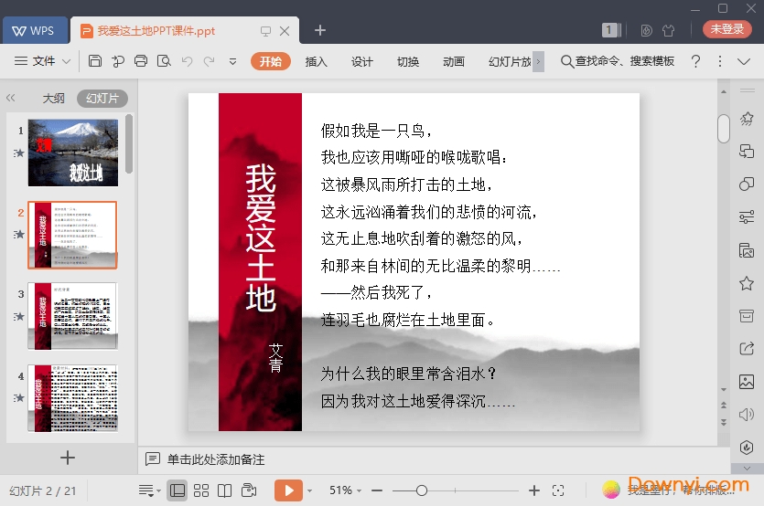Image resolution: width=764 pixels, height=506 pixels.
Task: Zoom in with plus button
Action: coord(534,490)
